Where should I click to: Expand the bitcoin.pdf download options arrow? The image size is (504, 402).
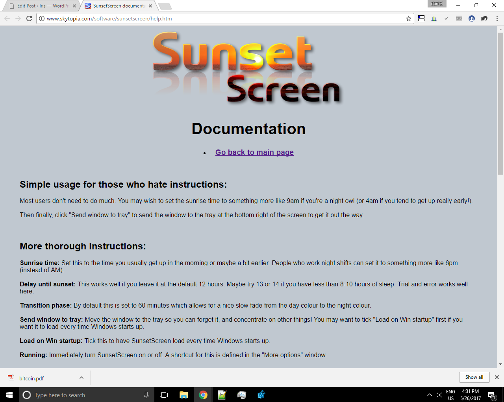[x=82, y=378]
